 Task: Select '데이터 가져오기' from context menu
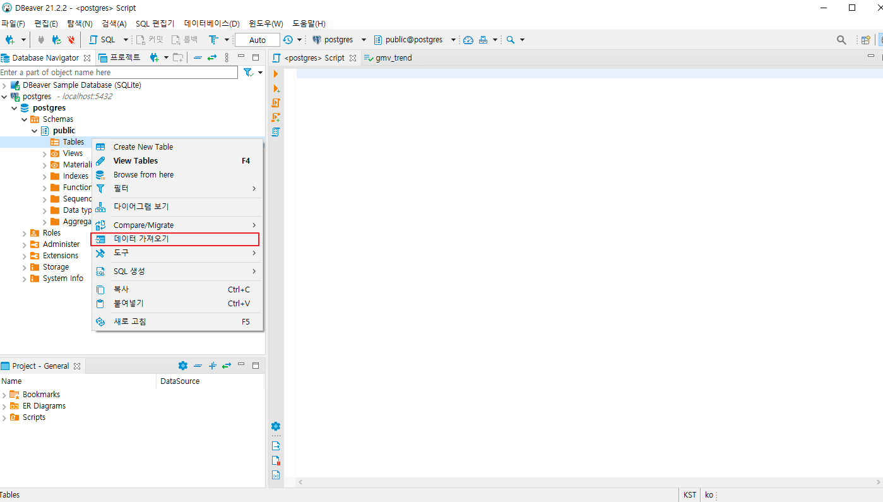[x=175, y=239]
